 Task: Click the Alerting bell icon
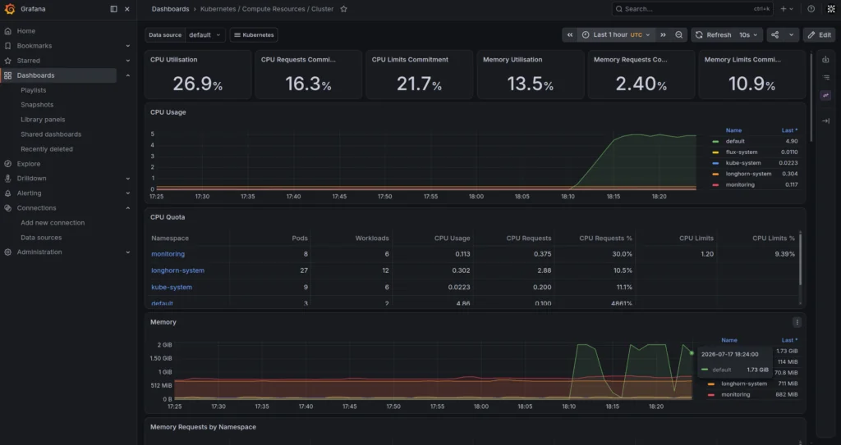click(7, 193)
